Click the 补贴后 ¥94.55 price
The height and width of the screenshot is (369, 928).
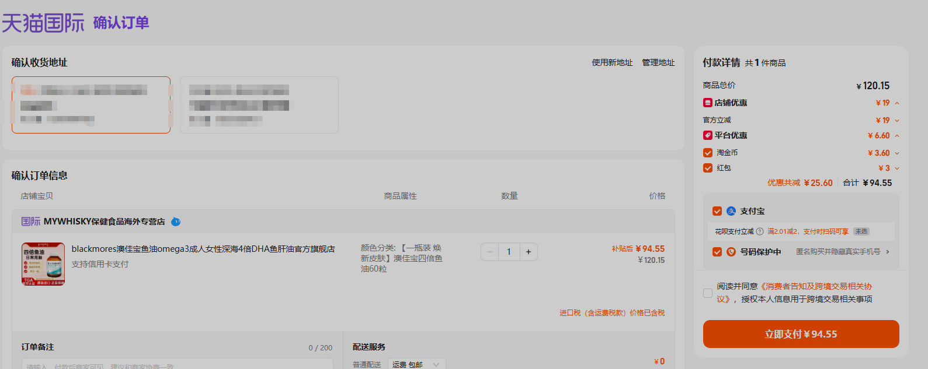tap(638, 249)
